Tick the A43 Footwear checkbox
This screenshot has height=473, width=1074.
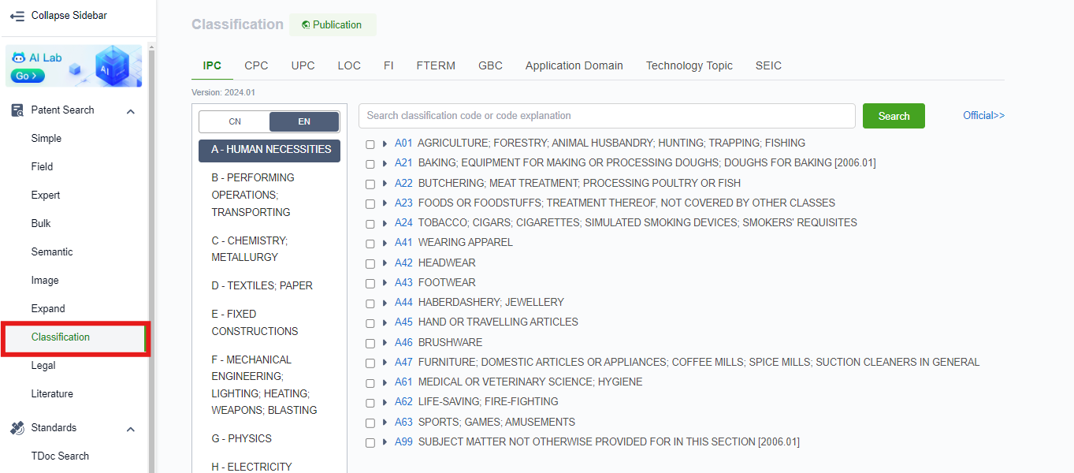(370, 283)
